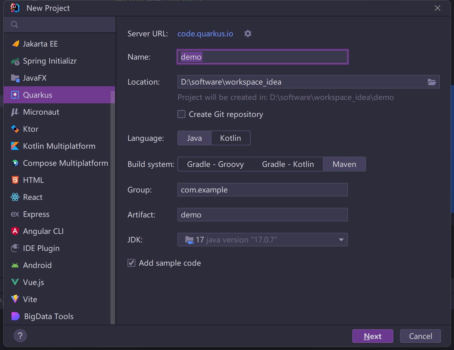Select the Kotlin Multiplatform list row

pos(57,146)
